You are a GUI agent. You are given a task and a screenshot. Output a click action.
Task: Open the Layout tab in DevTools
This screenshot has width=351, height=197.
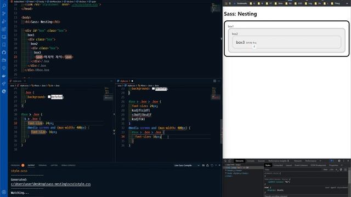289,165
